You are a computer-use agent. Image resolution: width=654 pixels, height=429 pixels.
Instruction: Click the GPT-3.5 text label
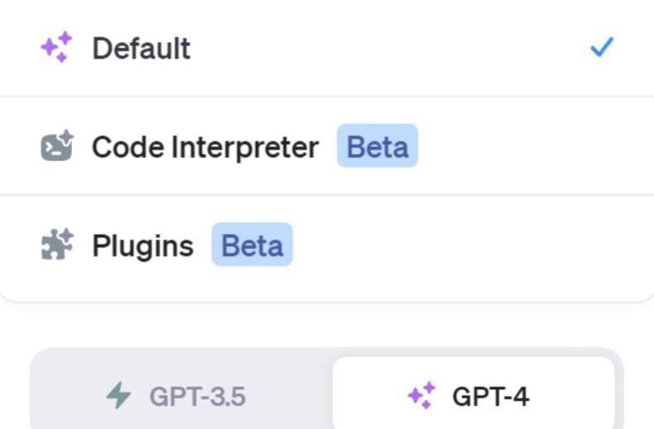(197, 396)
